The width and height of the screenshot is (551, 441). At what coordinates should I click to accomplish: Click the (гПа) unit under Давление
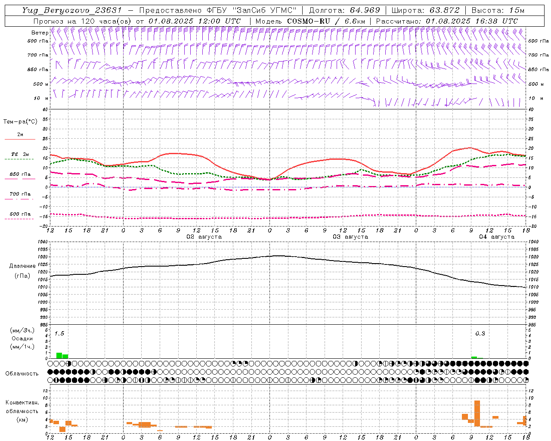pyautogui.click(x=22, y=276)
